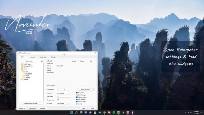204x115 pixels.
Task: Open the Position dropdown (On desktop)
Action: click(63, 93)
